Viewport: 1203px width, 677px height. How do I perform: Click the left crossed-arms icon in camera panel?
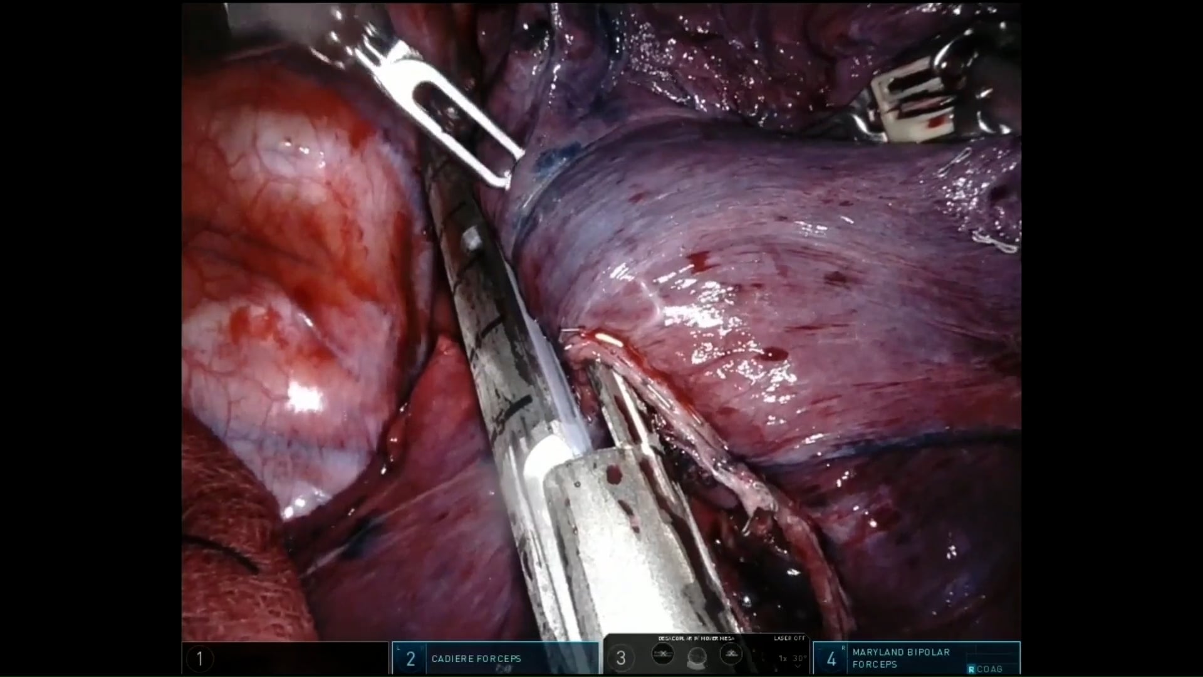click(x=663, y=654)
